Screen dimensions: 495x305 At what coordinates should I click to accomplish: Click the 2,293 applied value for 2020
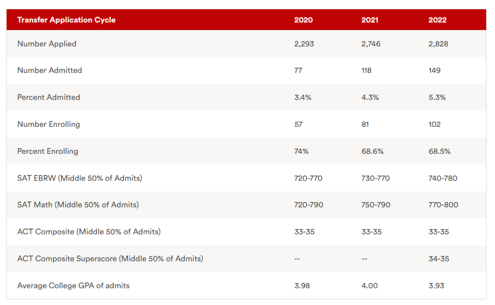[304, 44]
